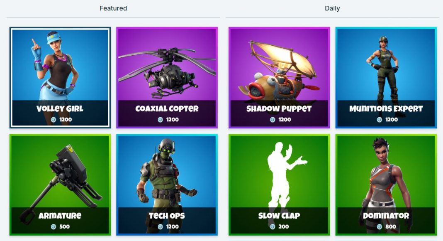Switch to the Daily section header
The height and width of the screenshot is (241, 443).
(332, 8)
